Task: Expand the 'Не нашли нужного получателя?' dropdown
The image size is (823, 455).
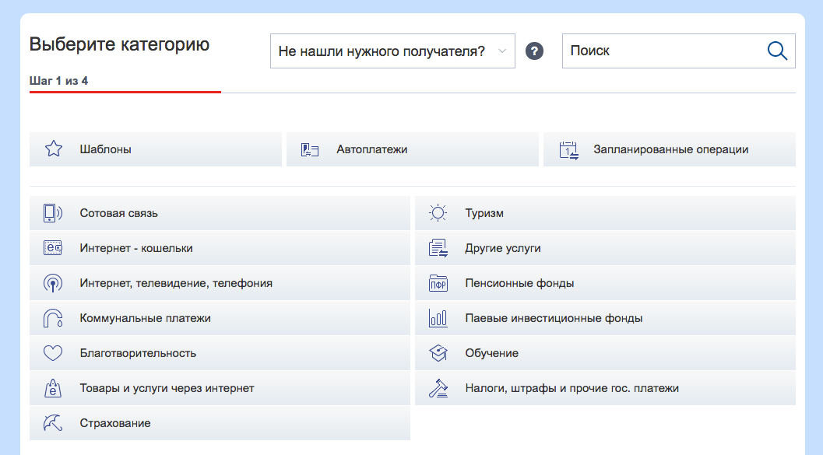Action: (x=392, y=51)
